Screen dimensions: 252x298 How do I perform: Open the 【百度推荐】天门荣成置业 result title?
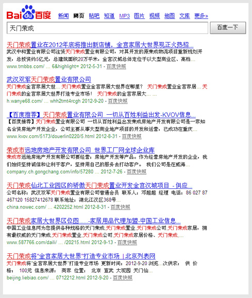pos(101,115)
